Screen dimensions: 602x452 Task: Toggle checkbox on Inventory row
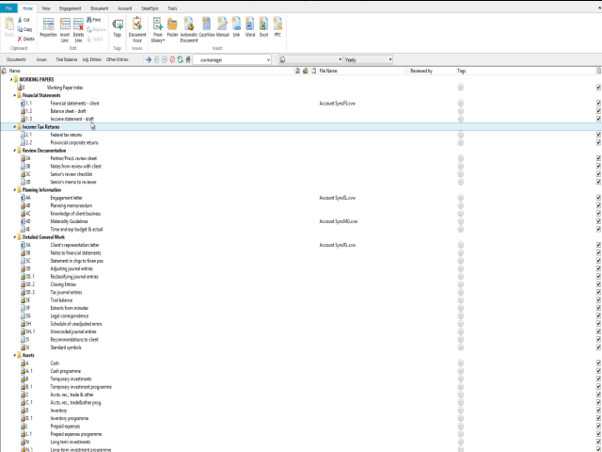click(x=598, y=411)
